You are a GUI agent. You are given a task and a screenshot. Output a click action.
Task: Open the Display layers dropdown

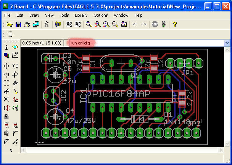tap(6, 56)
